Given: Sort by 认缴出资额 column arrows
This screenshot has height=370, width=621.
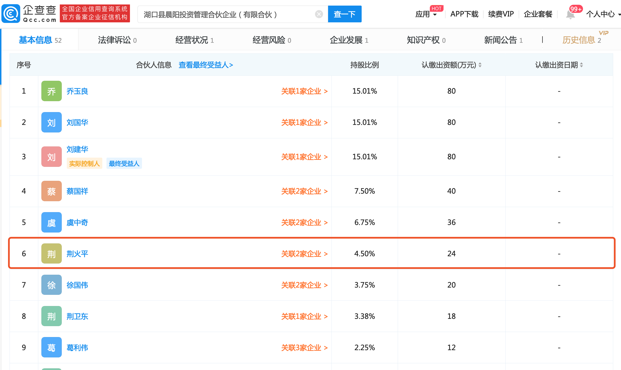Looking at the screenshot, I should coord(480,65).
